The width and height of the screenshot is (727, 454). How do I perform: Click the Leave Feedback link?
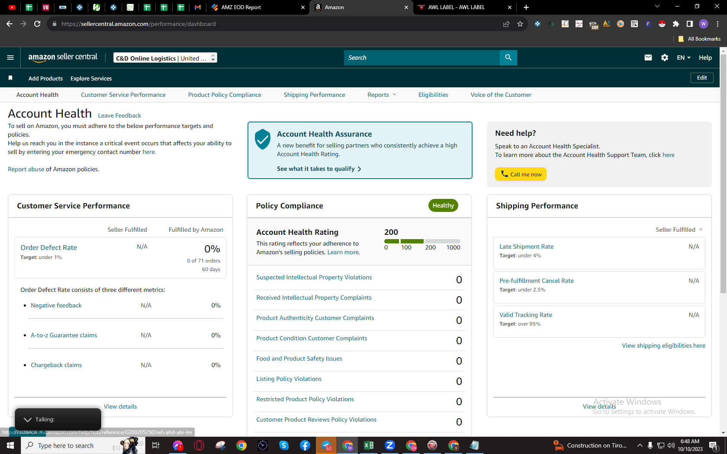coord(119,115)
